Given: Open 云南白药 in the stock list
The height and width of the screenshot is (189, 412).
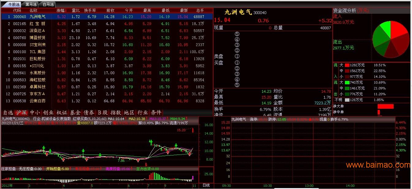Looking at the screenshot, I should pyautogui.click(x=37, y=101).
